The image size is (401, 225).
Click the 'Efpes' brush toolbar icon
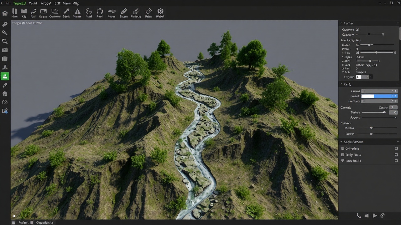click(66, 13)
